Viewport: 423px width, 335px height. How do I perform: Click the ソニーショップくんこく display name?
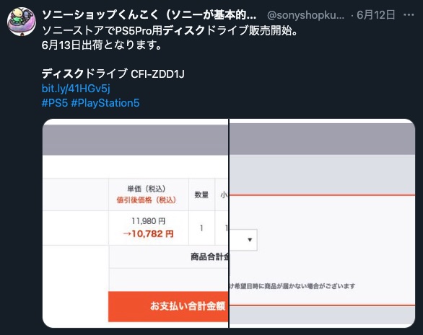[x=149, y=15]
